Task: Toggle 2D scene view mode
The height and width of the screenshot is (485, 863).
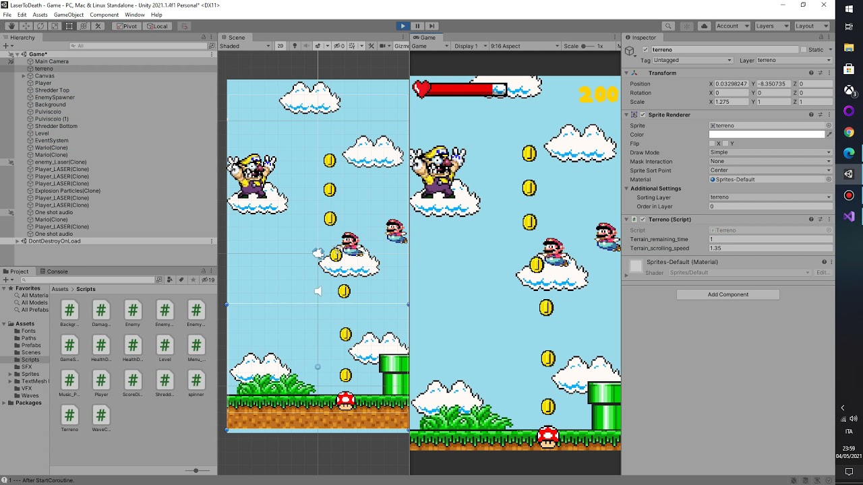Action: 280,46
